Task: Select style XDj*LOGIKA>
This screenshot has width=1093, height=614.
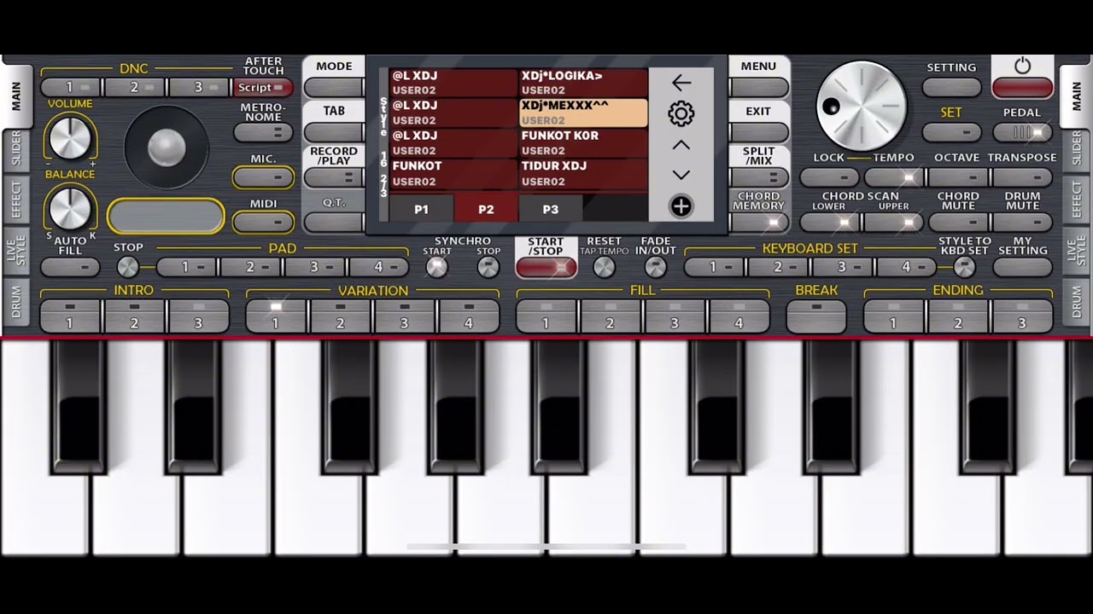Action: [582, 83]
